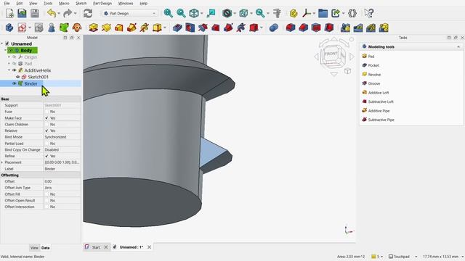This screenshot has width=465, height=261.
Task: Expand the Pad tree node
Action: point(9,64)
